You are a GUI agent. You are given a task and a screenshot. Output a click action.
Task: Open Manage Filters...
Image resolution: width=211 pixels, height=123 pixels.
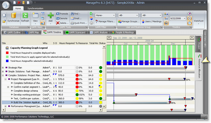point(105,21)
